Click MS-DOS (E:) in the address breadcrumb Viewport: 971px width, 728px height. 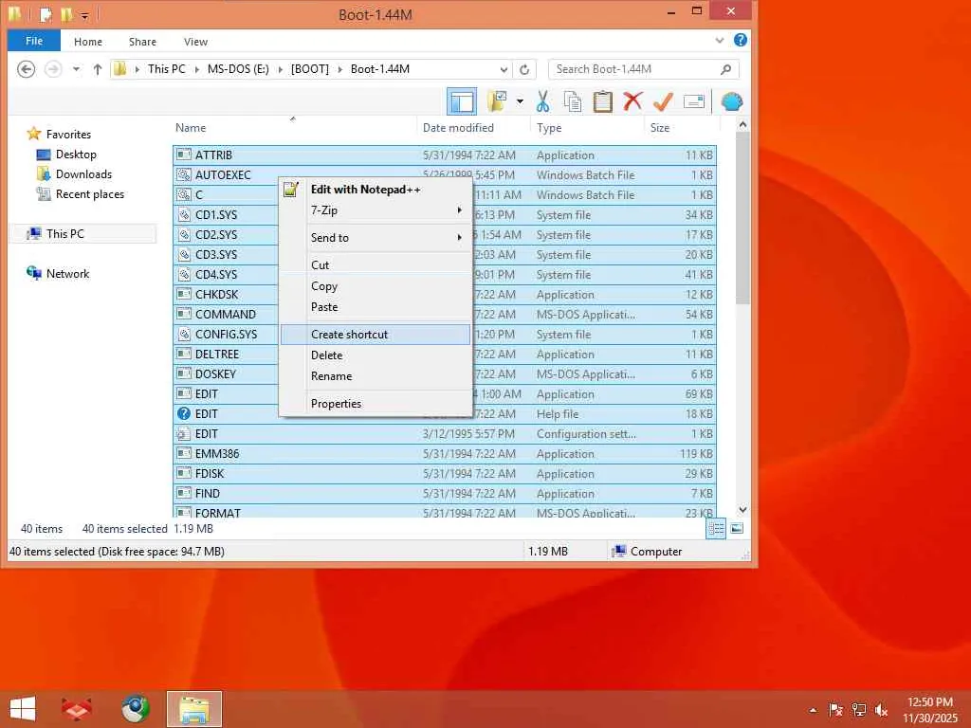pos(238,69)
